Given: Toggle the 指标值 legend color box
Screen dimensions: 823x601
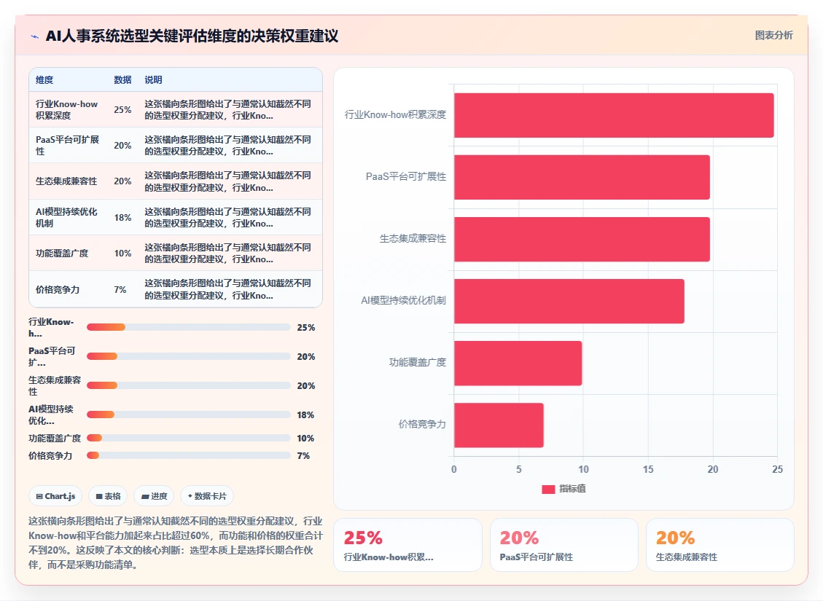Looking at the screenshot, I should pyautogui.click(x=548, y=489).
